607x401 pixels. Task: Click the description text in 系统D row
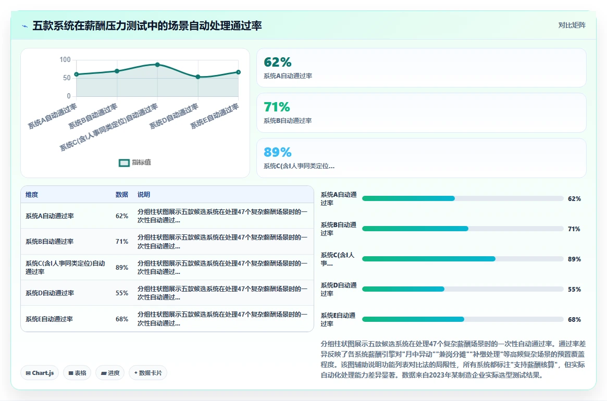pos(222,293)
